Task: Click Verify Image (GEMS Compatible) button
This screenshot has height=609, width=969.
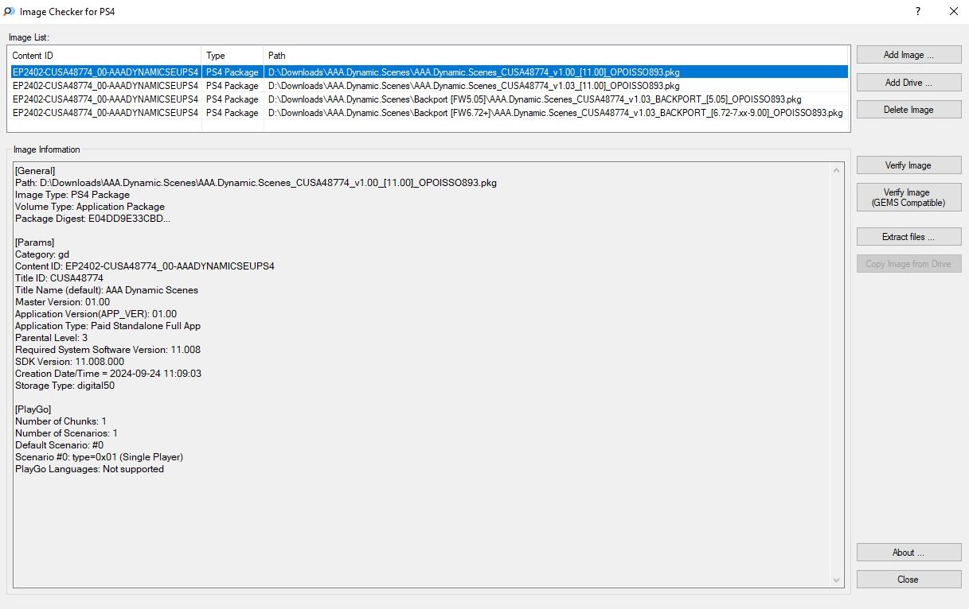Action: tap(908, 197)
